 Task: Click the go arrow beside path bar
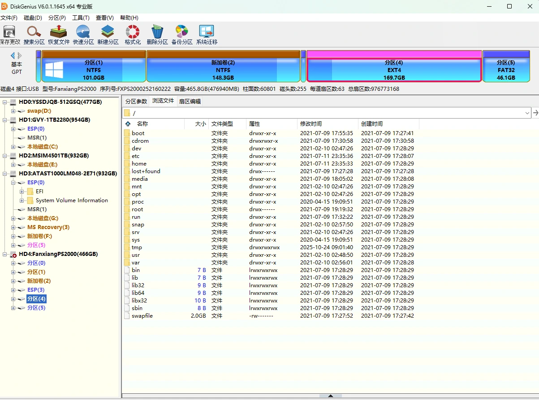(536, 113)
